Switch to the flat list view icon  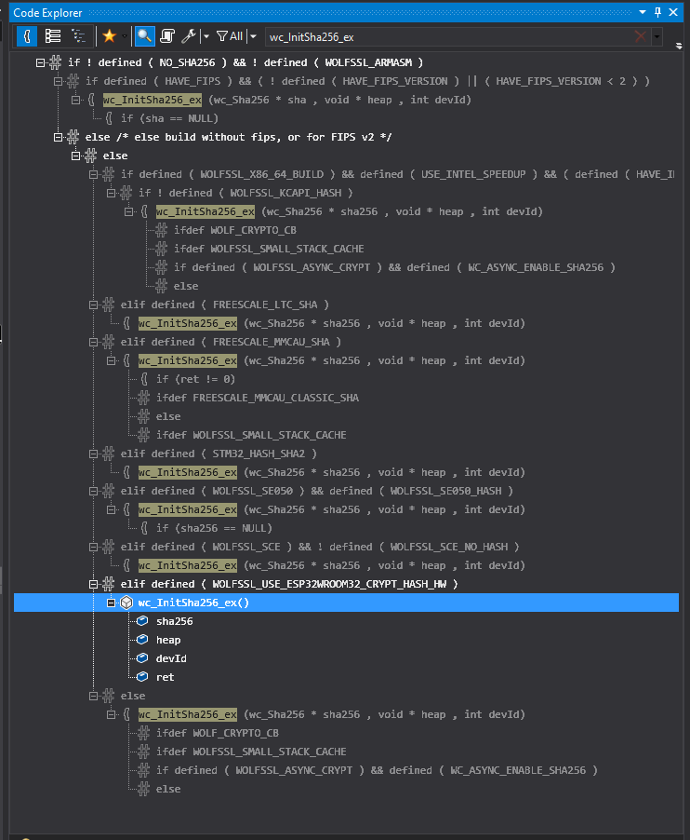pos(52,36)
